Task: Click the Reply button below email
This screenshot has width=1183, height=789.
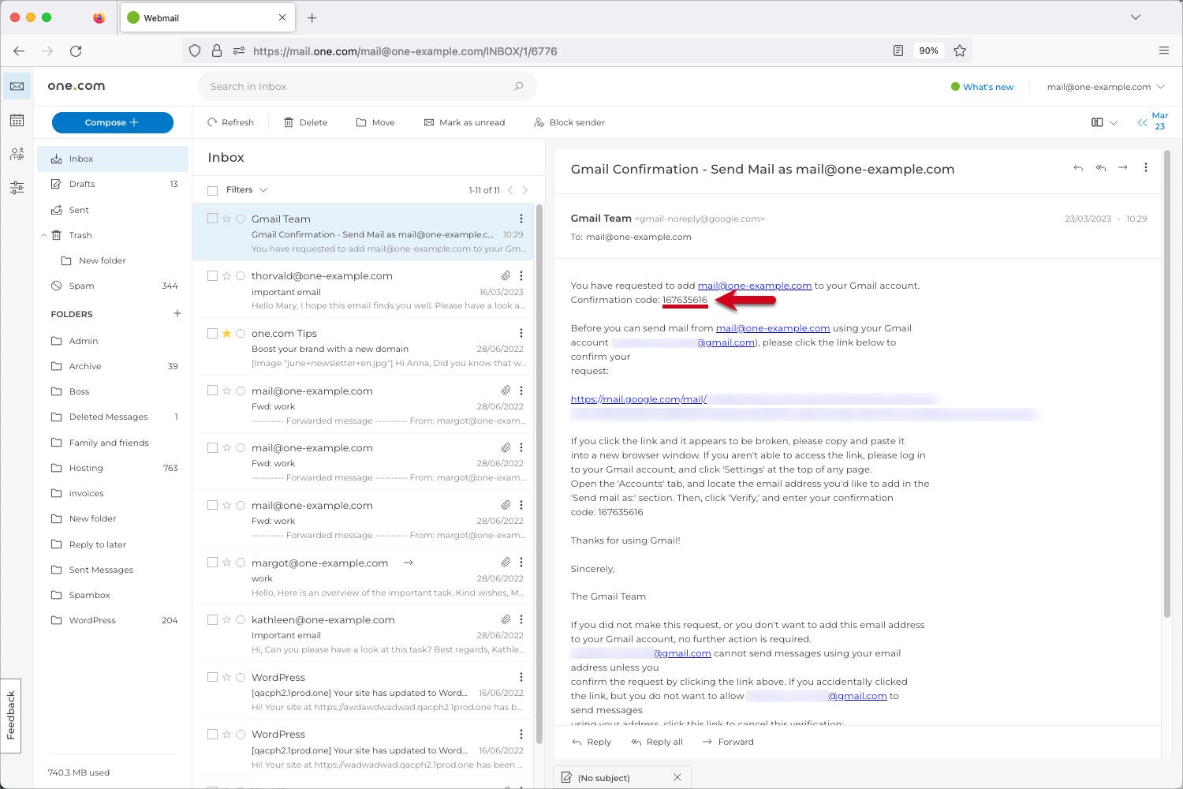Action: (591, 742)
